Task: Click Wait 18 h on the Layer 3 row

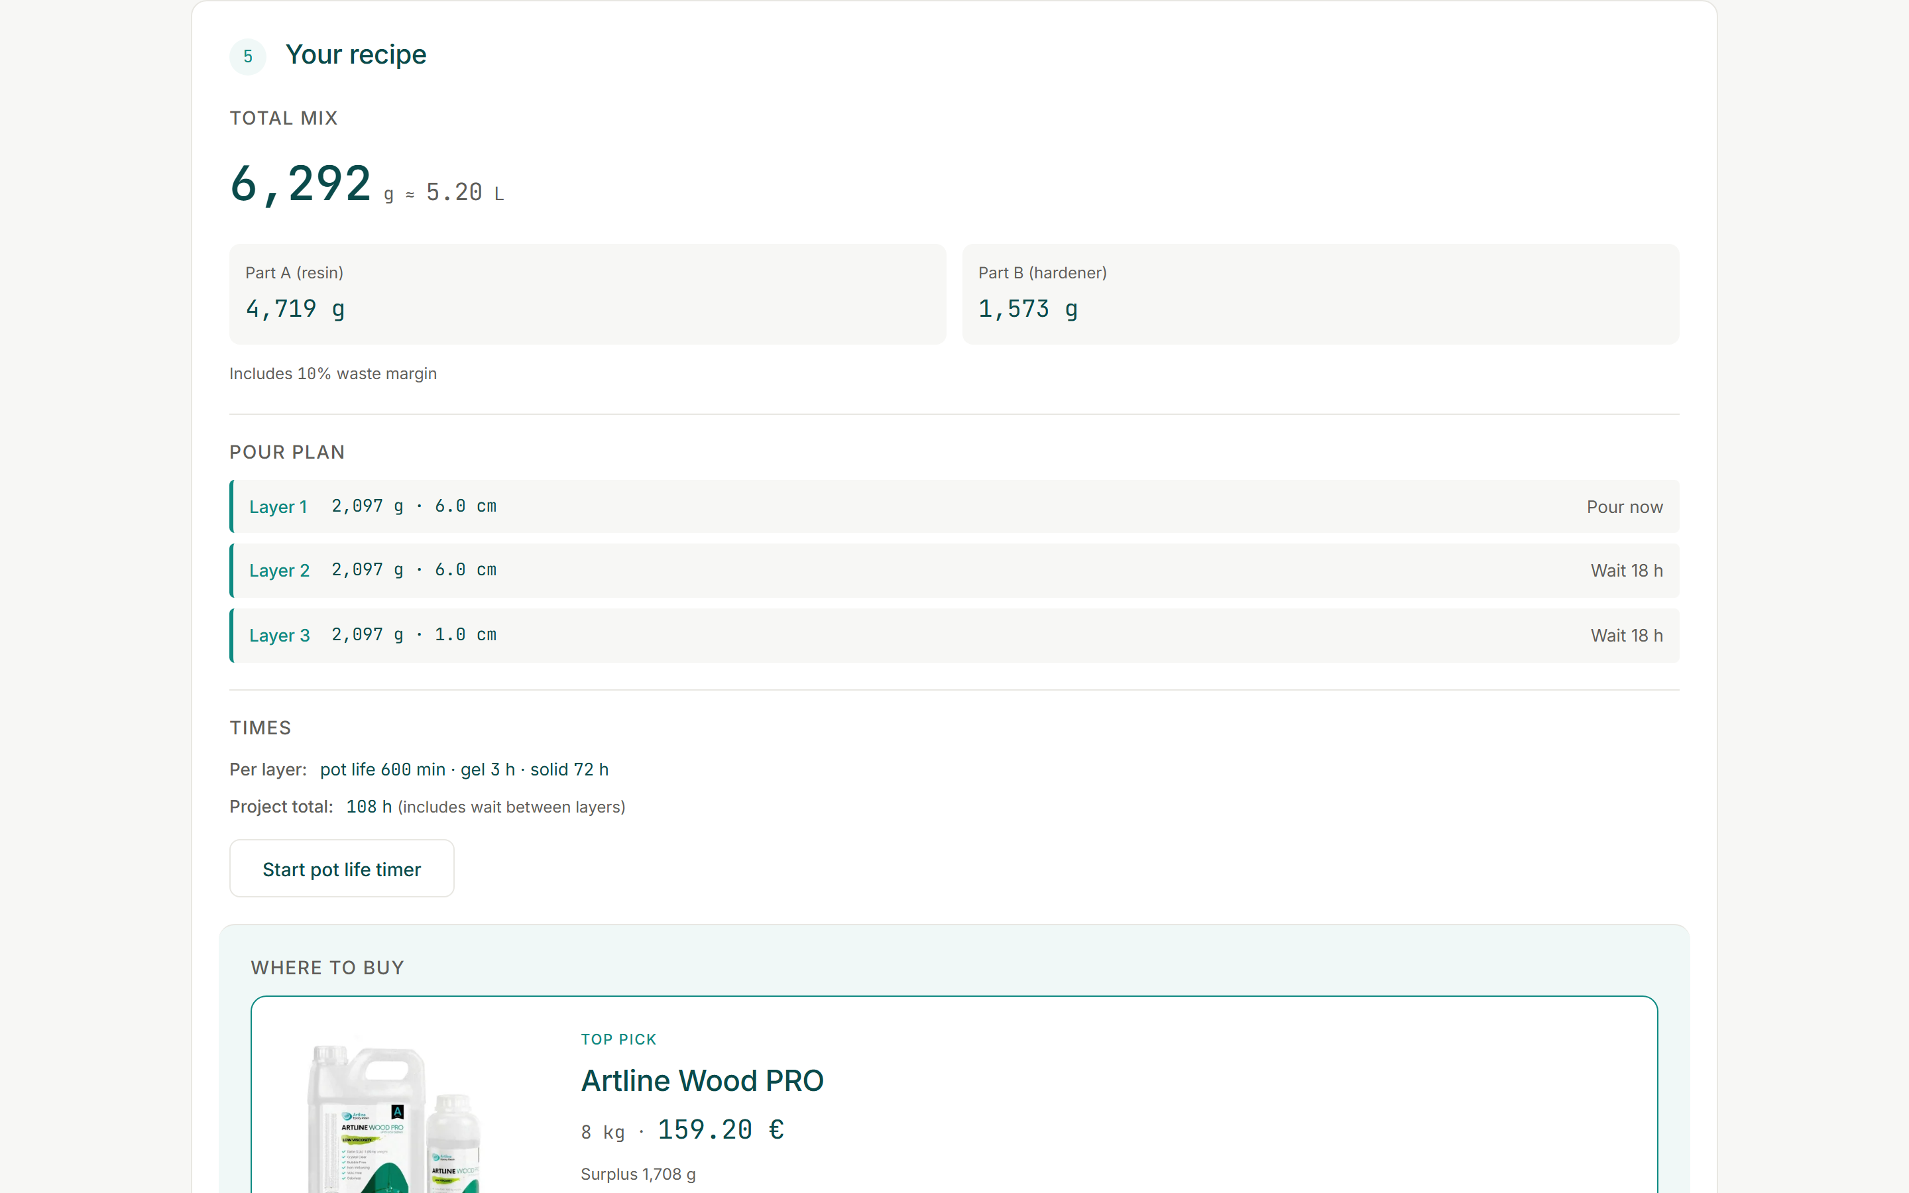Action: (x=1627, y=635)
